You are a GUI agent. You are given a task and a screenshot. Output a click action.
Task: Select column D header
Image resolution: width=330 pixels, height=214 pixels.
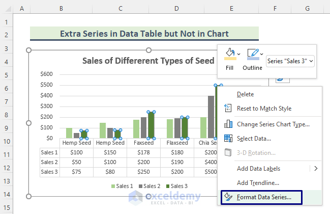click(176, 9)
